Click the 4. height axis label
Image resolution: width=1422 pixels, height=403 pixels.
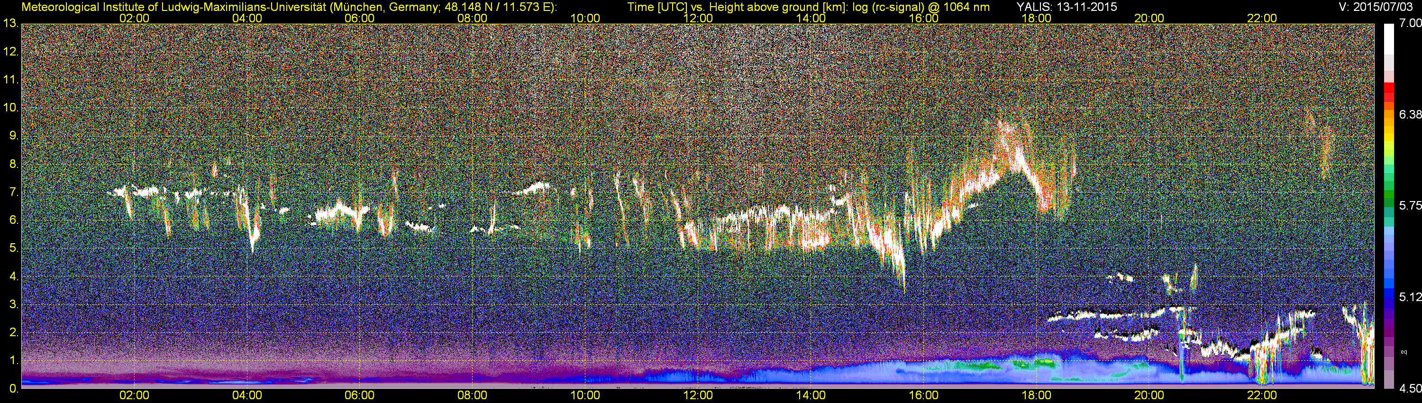point(13,276)
